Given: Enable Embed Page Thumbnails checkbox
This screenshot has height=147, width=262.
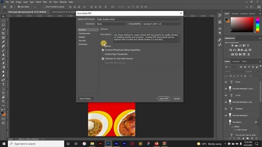Looking at the screenshot, I should (x=103, y=54).
